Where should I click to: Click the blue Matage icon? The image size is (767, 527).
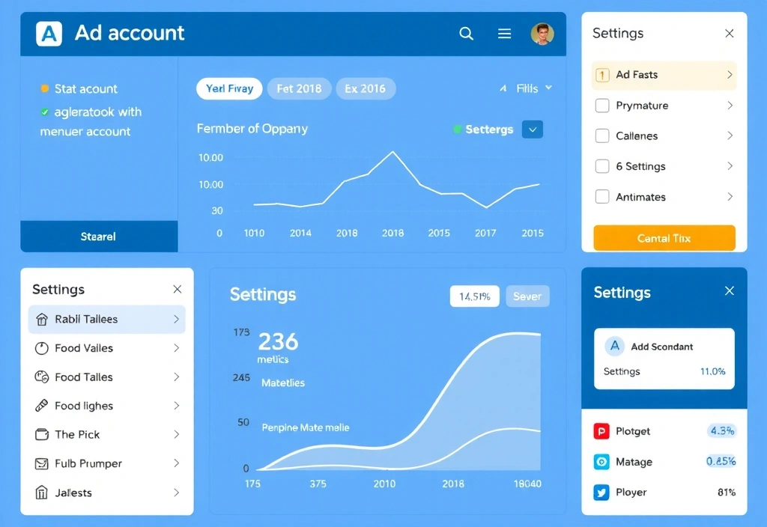[x=602, y=462]
